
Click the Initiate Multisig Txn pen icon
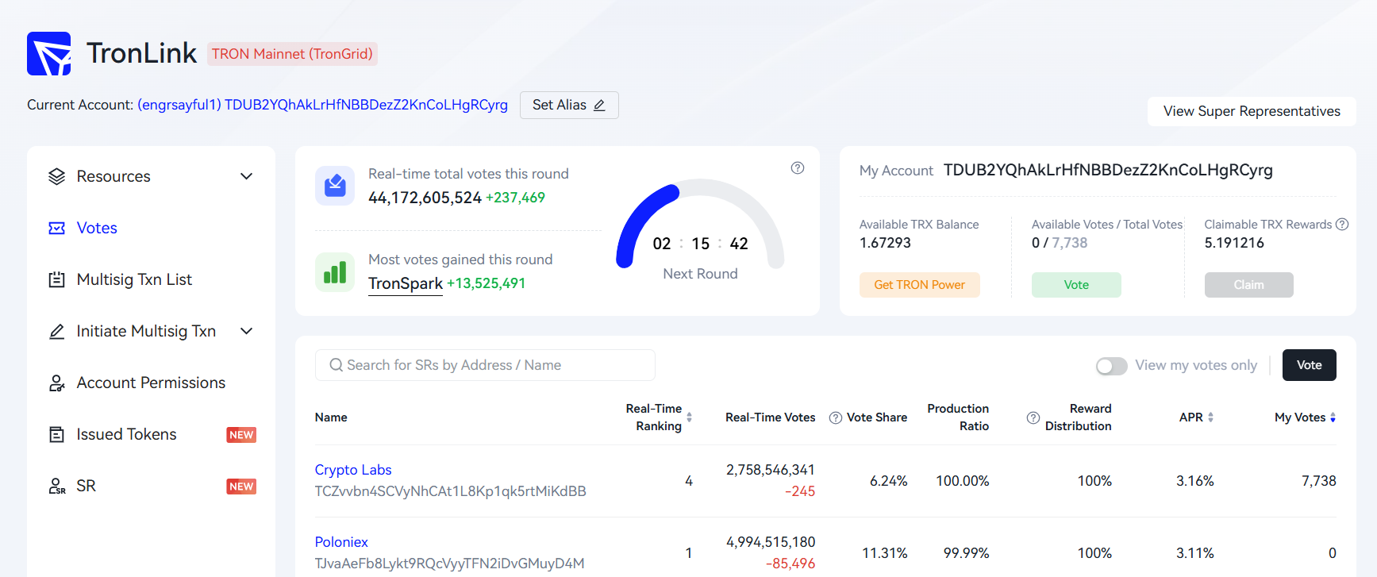coord(56,331)
